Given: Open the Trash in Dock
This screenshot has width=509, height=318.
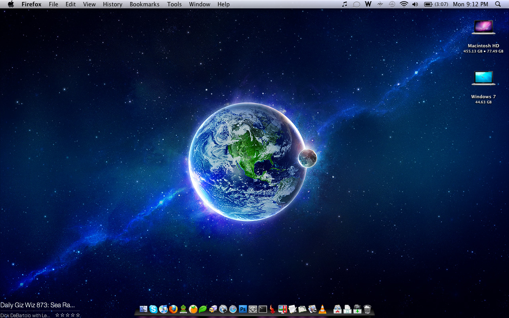Looking at the screenshot, I should coord(367,309).
